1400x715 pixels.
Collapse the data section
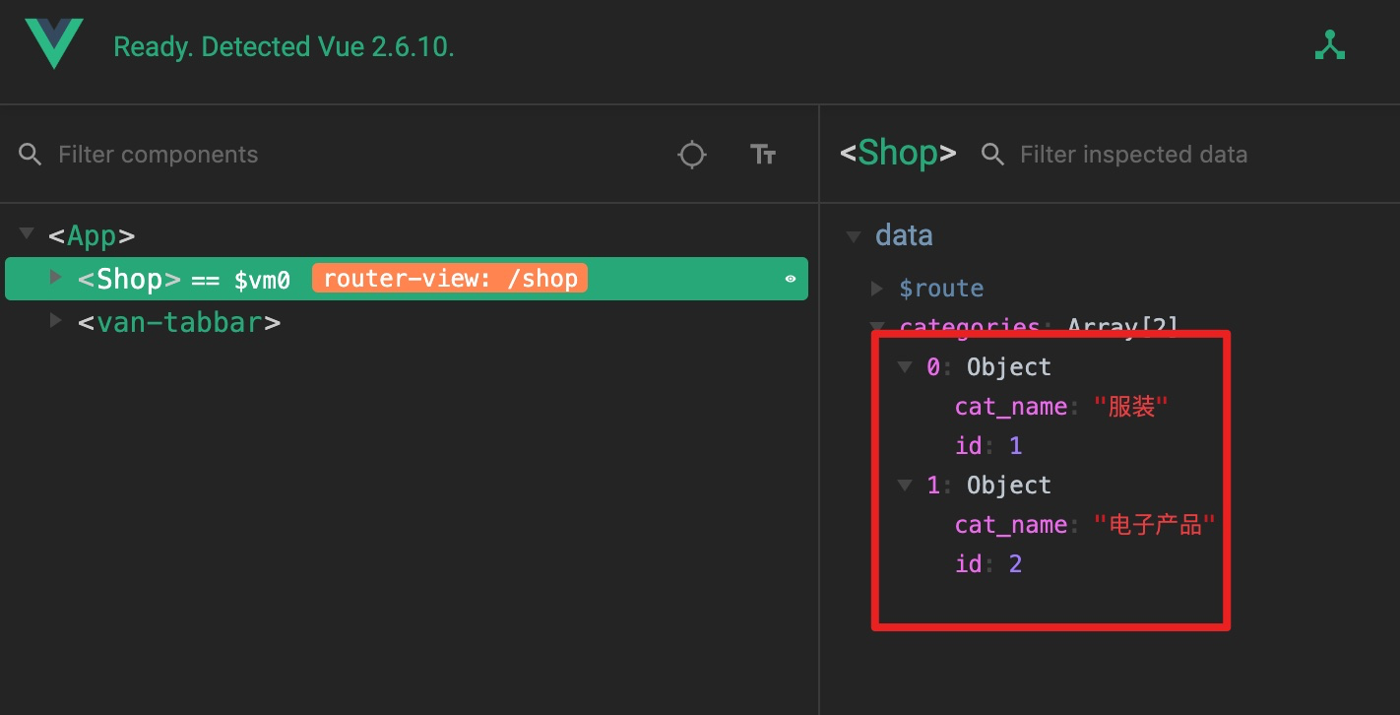point(853,236)
